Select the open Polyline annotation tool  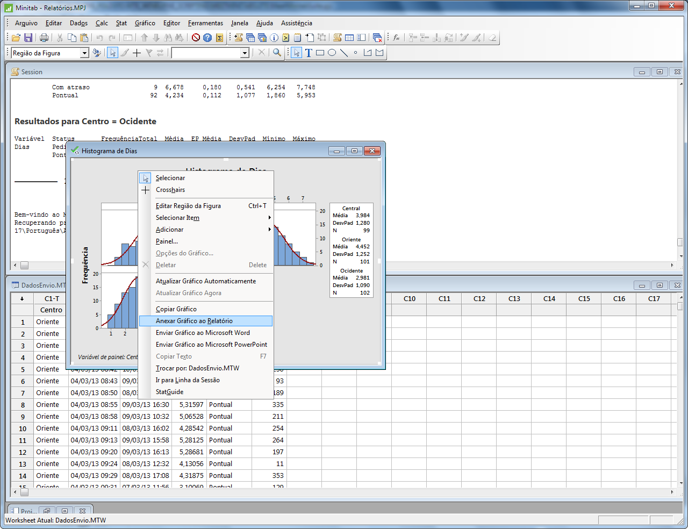click(x=368, y=53)
